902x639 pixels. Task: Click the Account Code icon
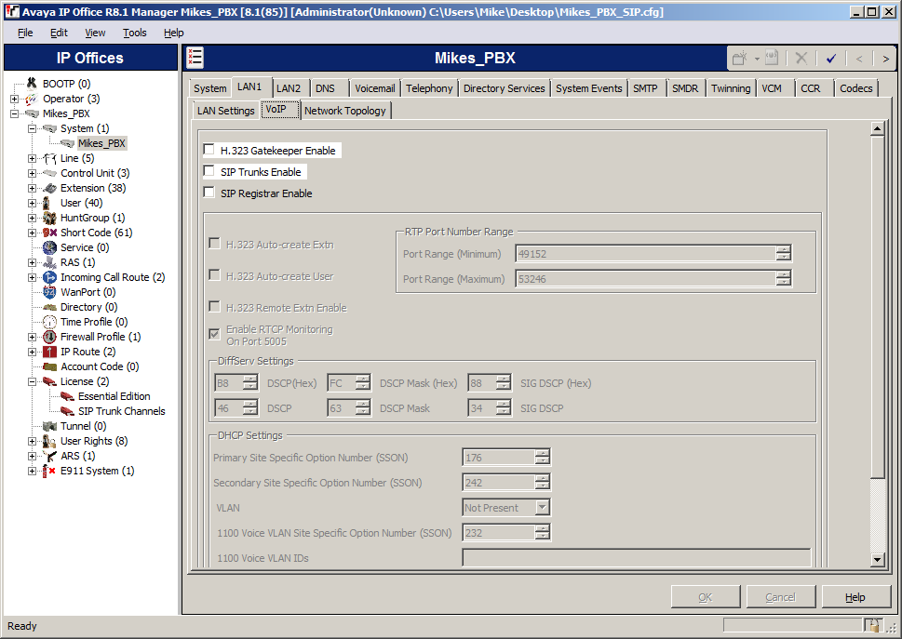coord(50,366)
